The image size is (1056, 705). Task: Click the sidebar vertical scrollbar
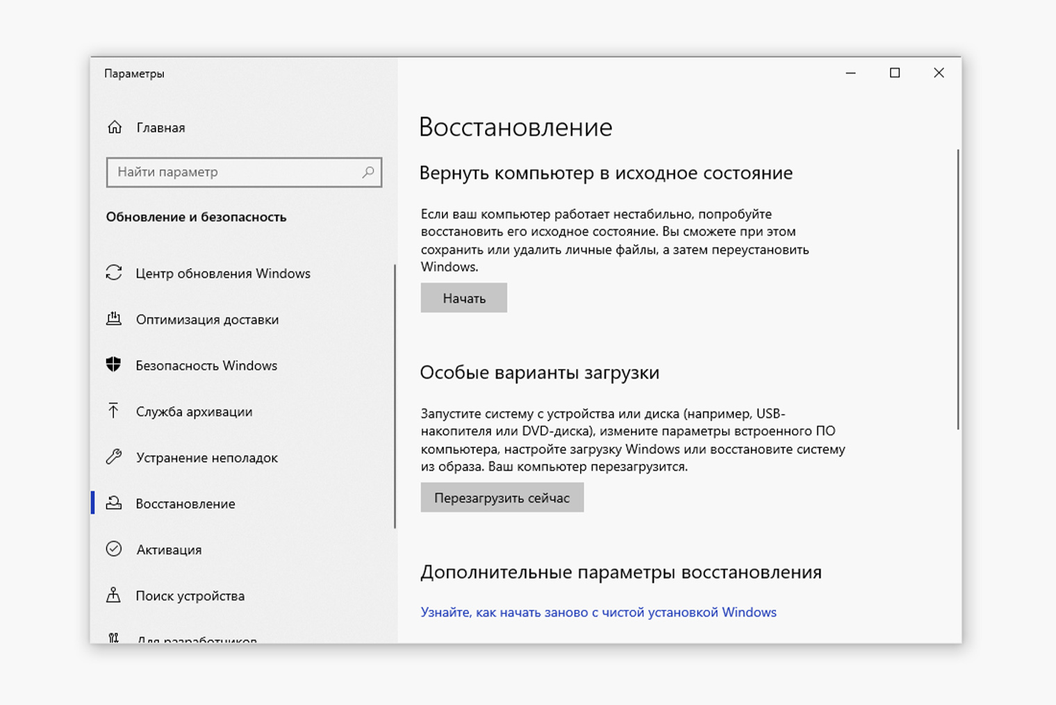(395, 396)
